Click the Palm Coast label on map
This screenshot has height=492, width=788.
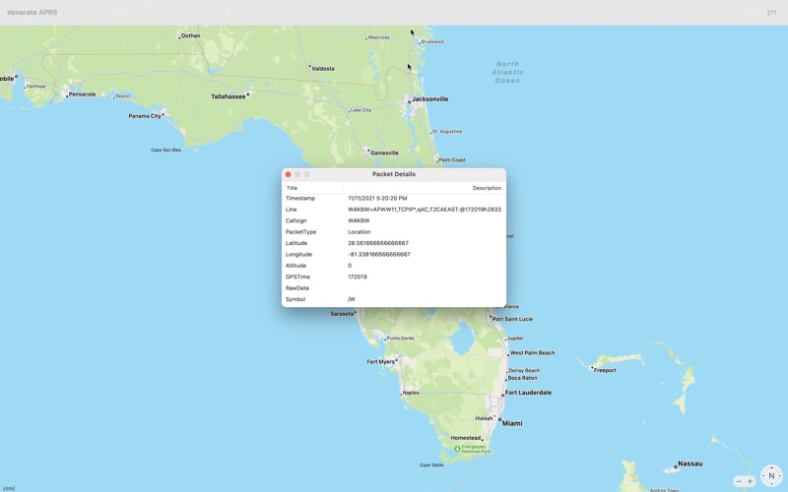click(x=452, y=160)
